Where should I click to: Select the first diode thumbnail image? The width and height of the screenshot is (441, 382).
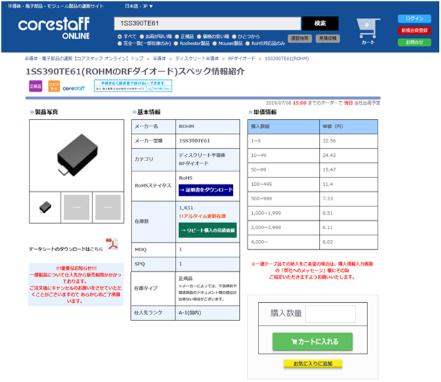45,208
